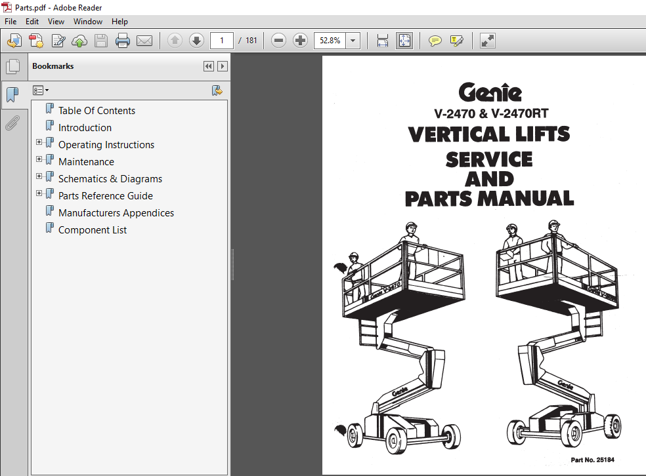Click the Genie manual cover page
The height and width of the screenshot is (476, 646).
pyautogui.click(x=484, y=266)
